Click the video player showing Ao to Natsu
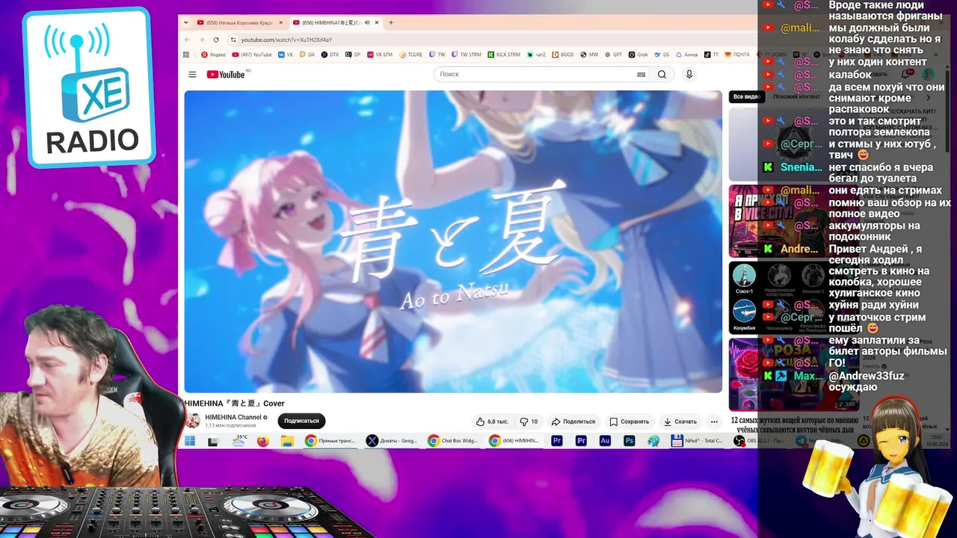The width and height of the screenshot is (957, 538). 453,241
